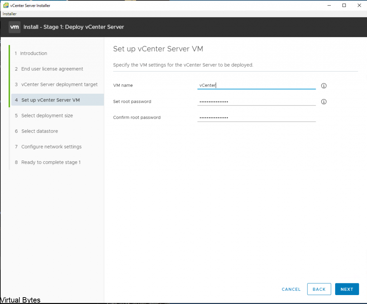Screen dimensions: 367x304
Task: Click the 'Set up vCenter Server VM' page heading
Action: pyautogui.click(x=158, y=49)
